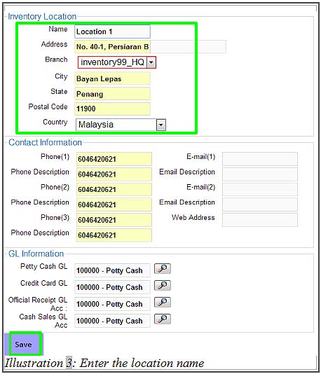Select the empty E-mail(2) field

click(260, 189)
